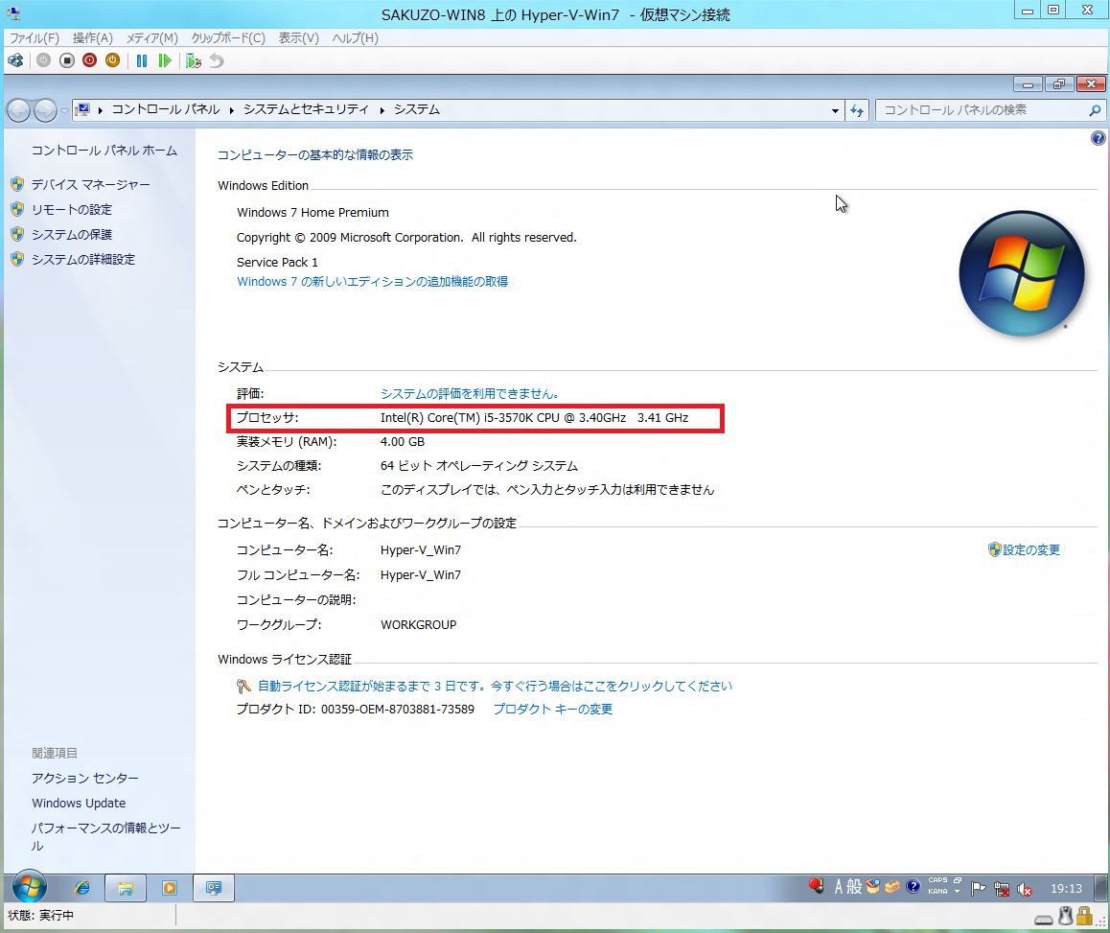Click the Turn Off (stop square) icon

pyautogui.click(x=67, y=61)
